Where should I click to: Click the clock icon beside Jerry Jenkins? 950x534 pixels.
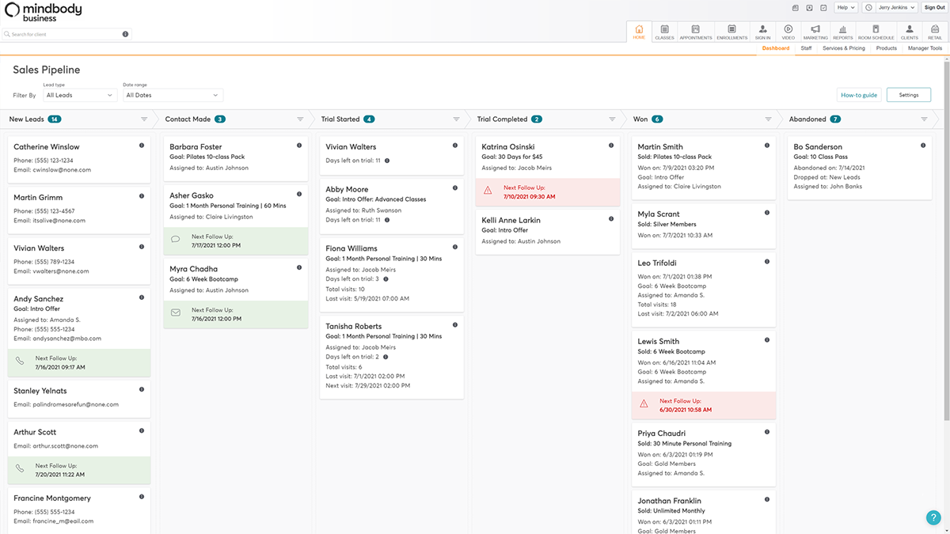(868, 8)
